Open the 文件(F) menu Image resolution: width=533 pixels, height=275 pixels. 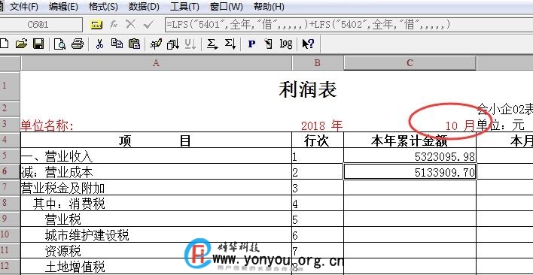(x=23, y=7)
